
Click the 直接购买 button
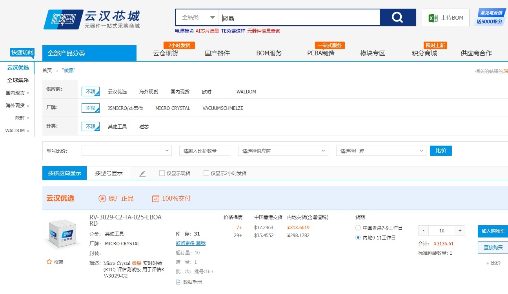pyautogui.click(x=493, y=247)
